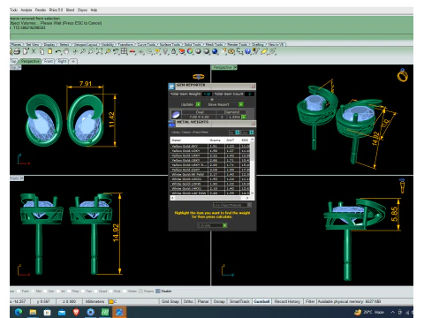Toggle the Cen osnap checkbox
Screen dimensions: 424x318
[45, 291]
